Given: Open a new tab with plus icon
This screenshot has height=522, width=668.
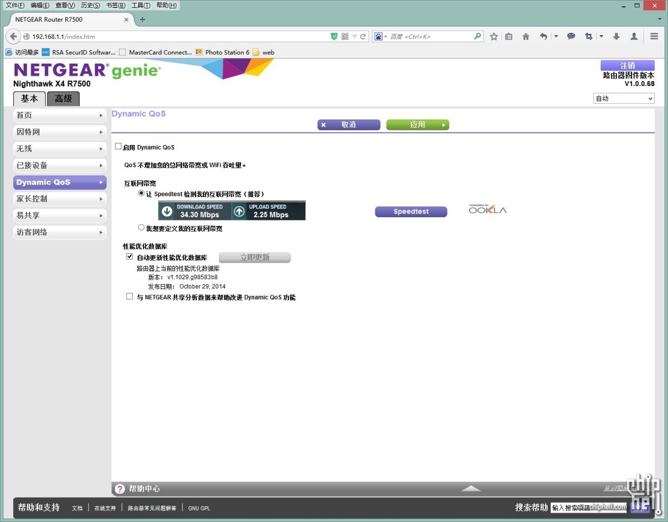Looking at the screenshot, I should click(142, 20).
